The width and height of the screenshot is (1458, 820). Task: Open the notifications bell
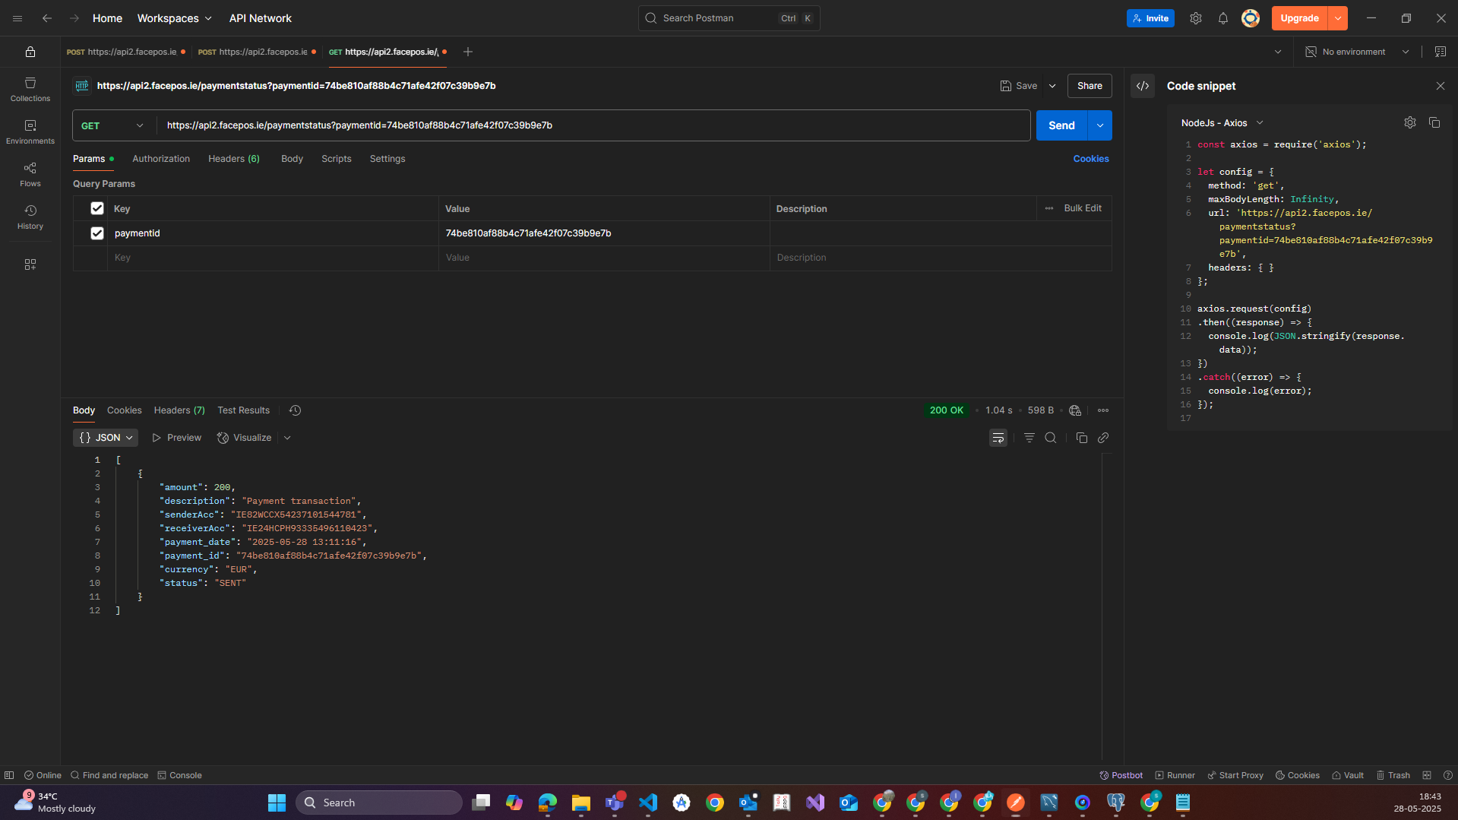point(1223,18)
